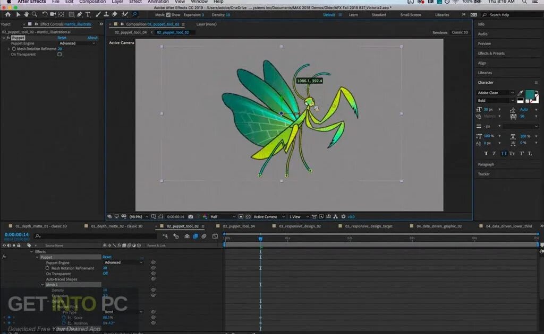The height and width of the screenshot is (334, 544).
Task: Toggle the On Transparent checkbox
Action: pyautogui.click(x=59, y=54)
